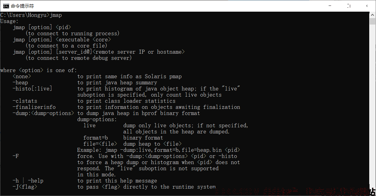376x196 pixels.
Task: Click the -clstats option text
Action: tap(25, 101)
